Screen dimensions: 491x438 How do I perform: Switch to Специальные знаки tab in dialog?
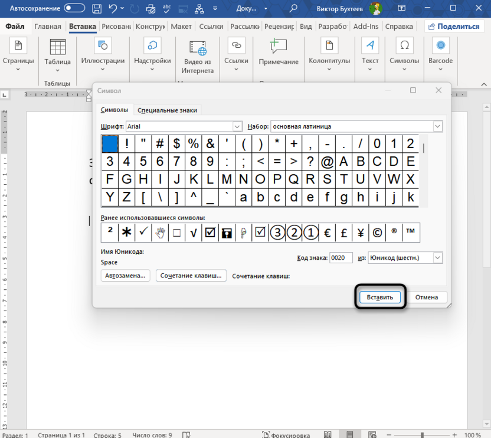(167, 110)
